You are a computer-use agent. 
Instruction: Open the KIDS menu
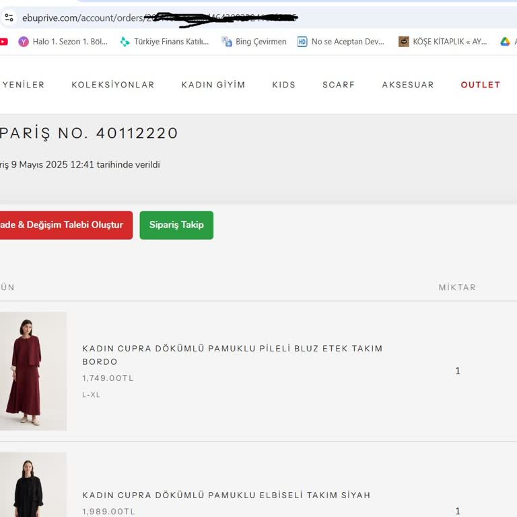tap(284, 85)
